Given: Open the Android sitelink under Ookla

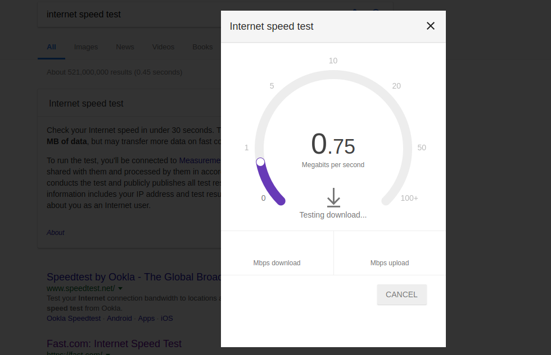Looking at the screenshot, I should tap(119, 318).
